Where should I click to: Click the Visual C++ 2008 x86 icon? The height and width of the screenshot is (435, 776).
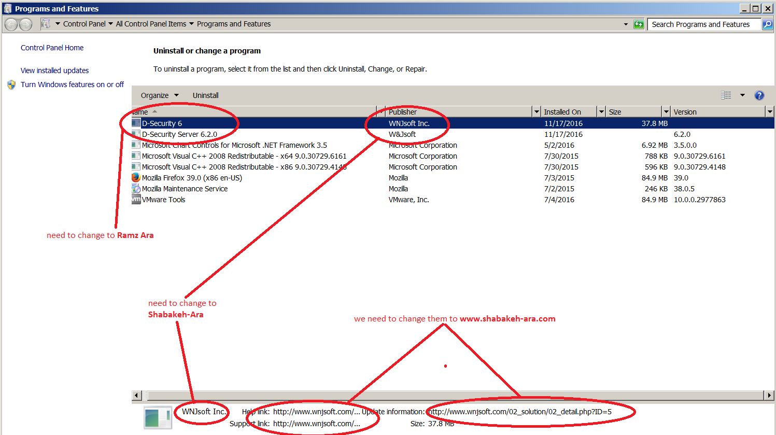pos(136,167)
